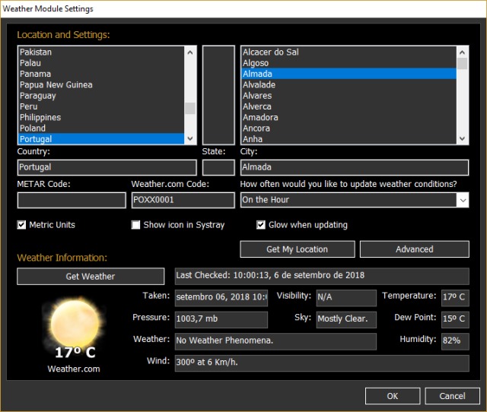
Task: Confirm settings with the OK button
Action: (x=392, y=396)
